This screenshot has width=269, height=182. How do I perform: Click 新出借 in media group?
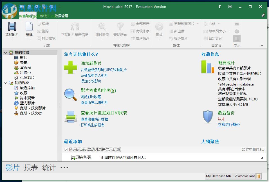pyautogui.click(x=176, y=31)
